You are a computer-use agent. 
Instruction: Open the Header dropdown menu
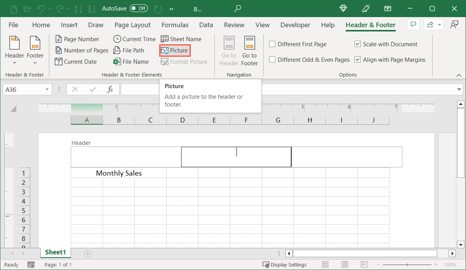[x=14, y=51]
